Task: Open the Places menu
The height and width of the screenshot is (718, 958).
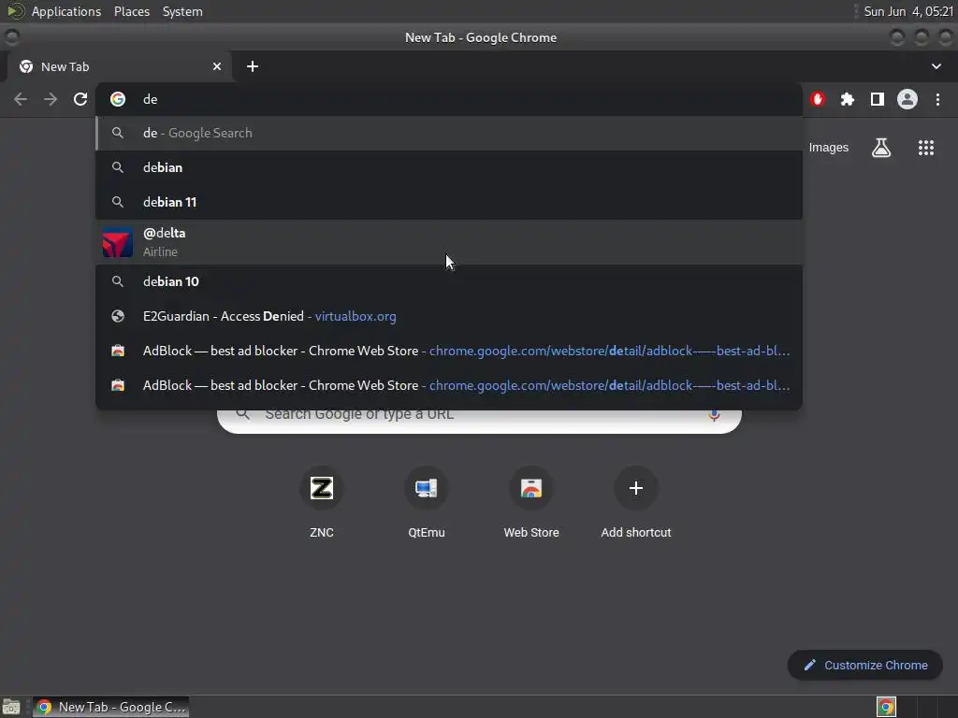Action: click(x=132, y=11)
